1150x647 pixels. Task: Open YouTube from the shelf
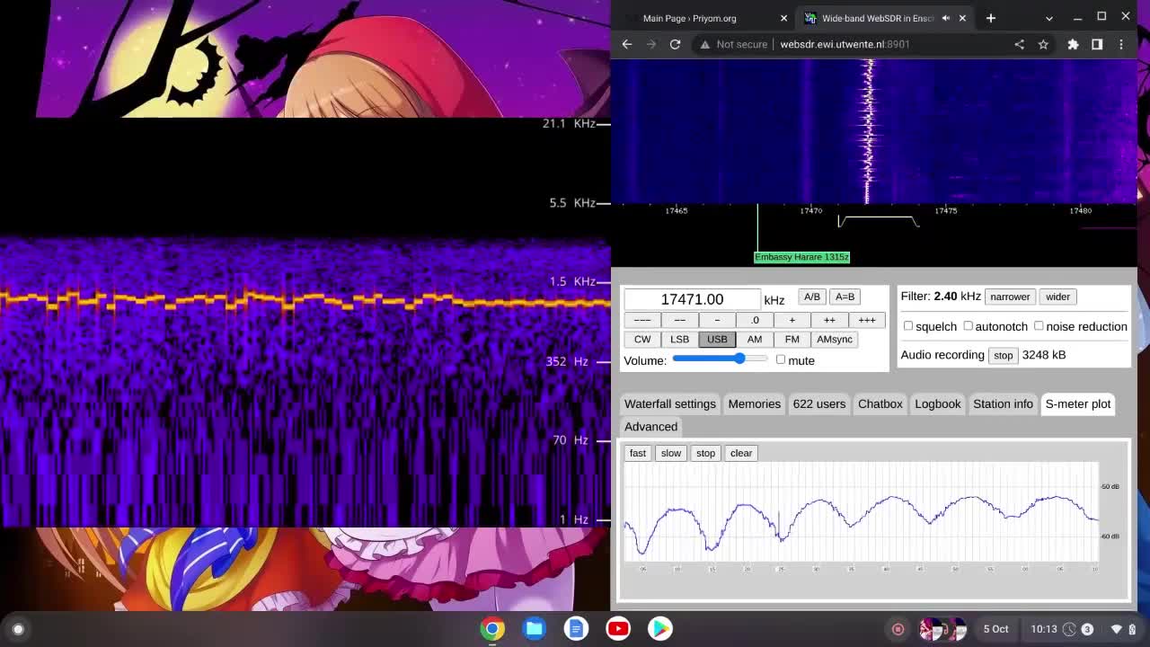click(618, 629)
